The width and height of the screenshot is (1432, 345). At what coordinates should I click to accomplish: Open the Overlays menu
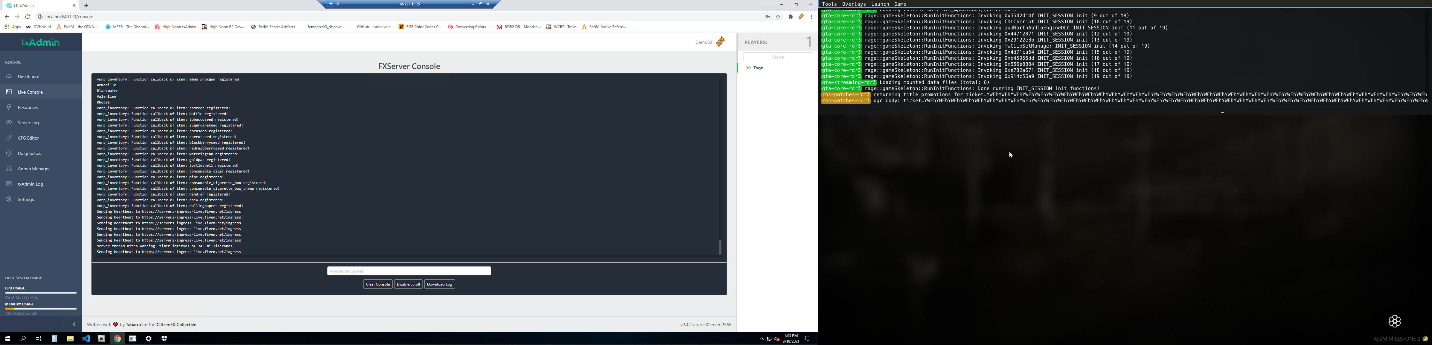pos(854,4)
